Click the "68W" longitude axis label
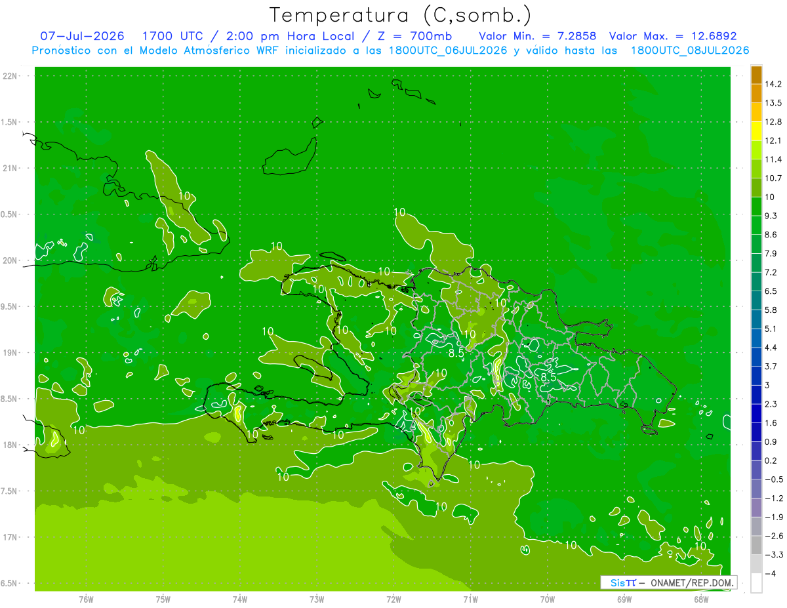This screenshot has height=608, width=787. (700, 599)
